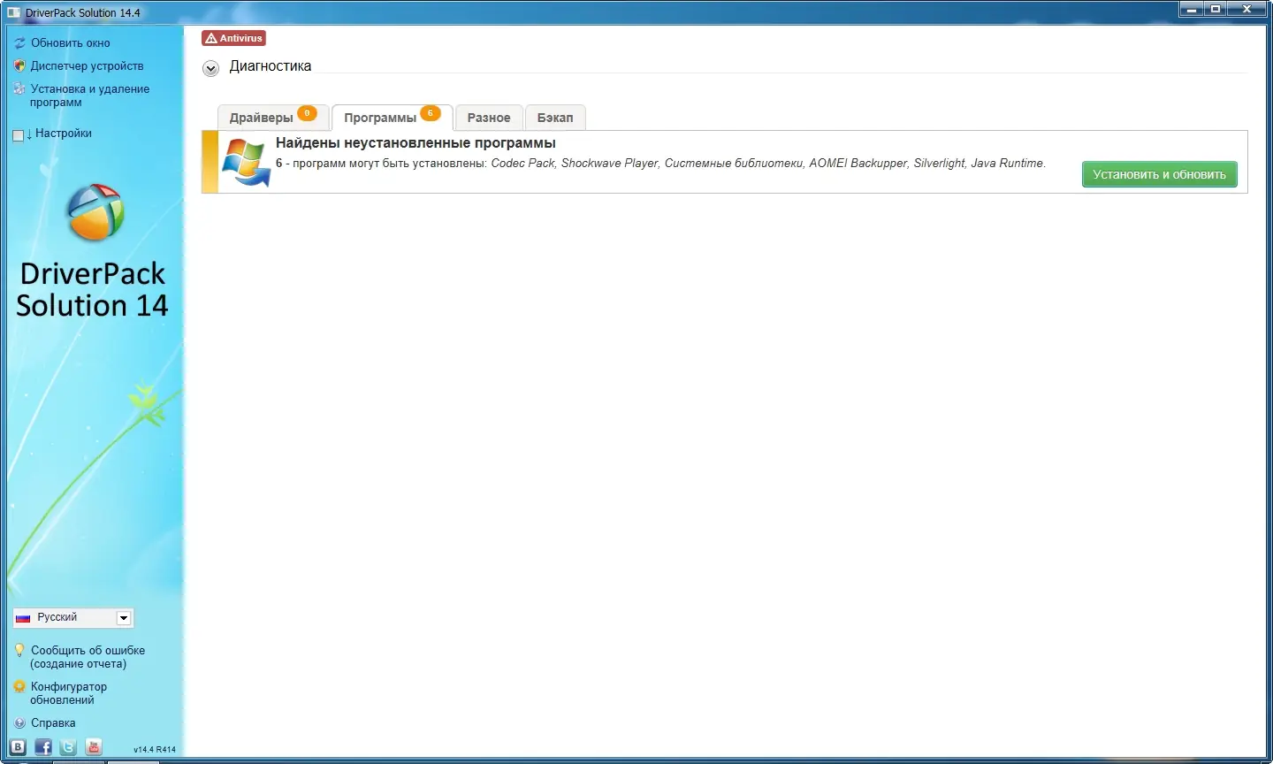
Task: Click Установить и обновить button
Action: [x=1159, y=174]
